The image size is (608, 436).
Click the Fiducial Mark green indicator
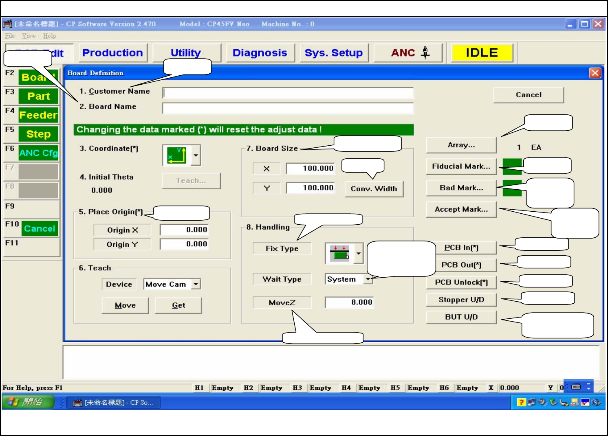512,167
